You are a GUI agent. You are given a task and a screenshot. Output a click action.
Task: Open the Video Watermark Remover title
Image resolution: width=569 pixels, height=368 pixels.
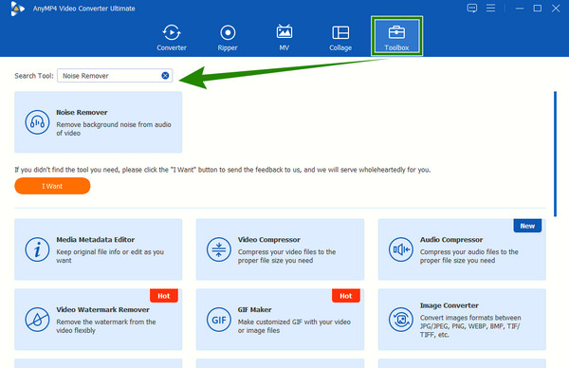tap(102, 309)
